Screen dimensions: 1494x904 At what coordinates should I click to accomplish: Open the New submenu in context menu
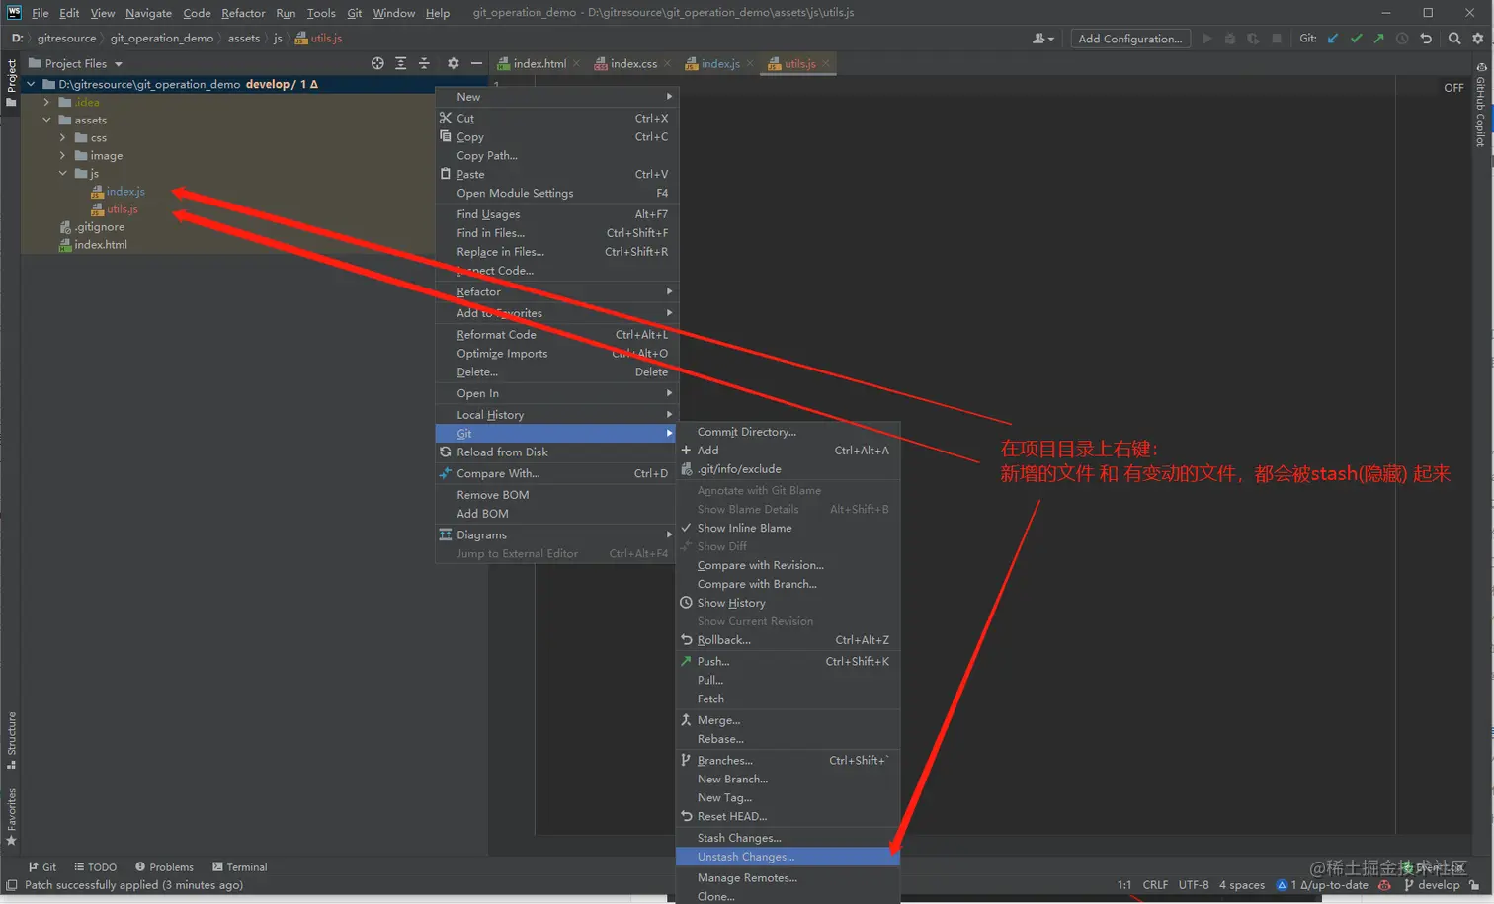click(x=555, y=97)
